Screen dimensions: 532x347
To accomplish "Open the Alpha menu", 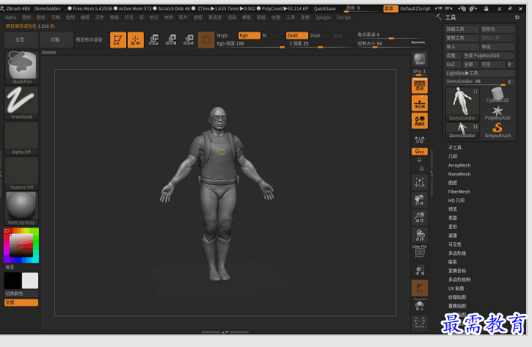I will point(10,18).
